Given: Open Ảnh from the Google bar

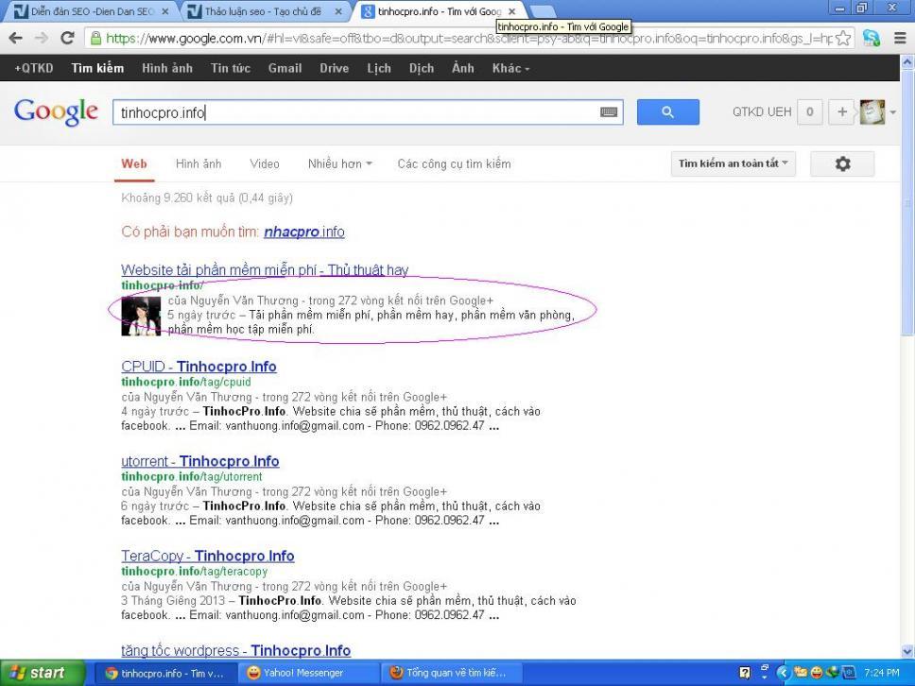Looking at the screenshot, I should click(x=463, y=68).
